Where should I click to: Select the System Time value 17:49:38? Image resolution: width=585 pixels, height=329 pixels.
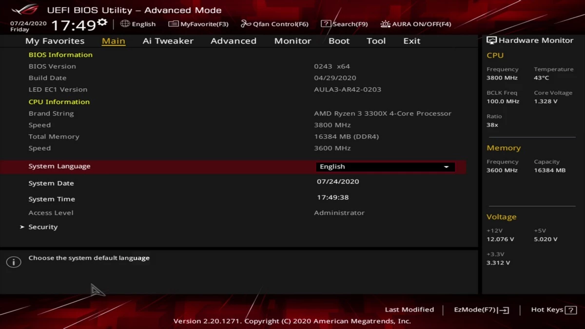(333, 197)
